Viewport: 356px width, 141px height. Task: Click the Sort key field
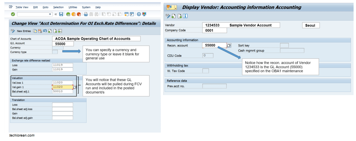click(x=284, y=46)
